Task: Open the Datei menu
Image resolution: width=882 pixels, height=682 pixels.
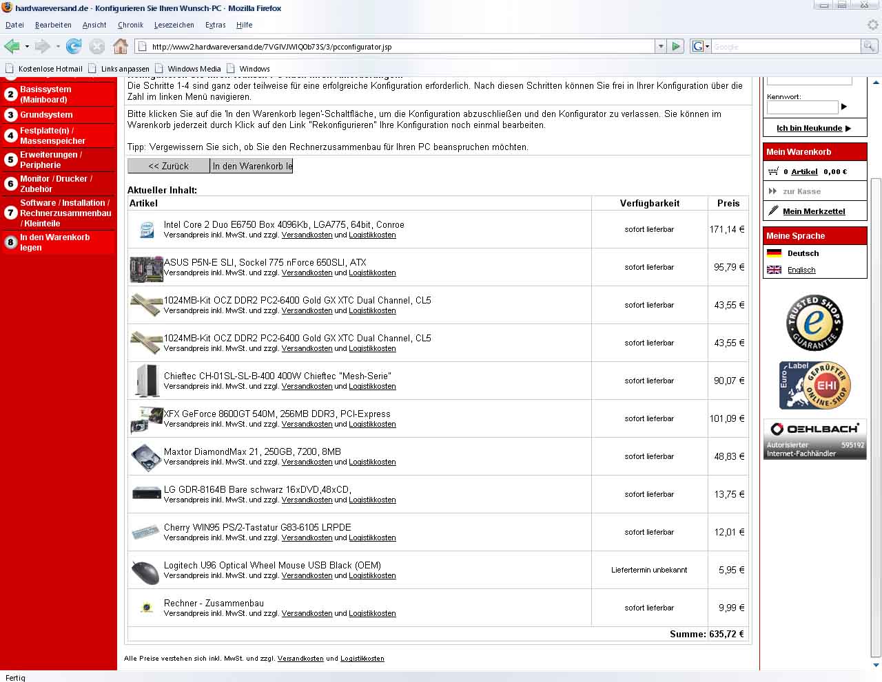Action: pyautogui.click(x=14, y=25)
